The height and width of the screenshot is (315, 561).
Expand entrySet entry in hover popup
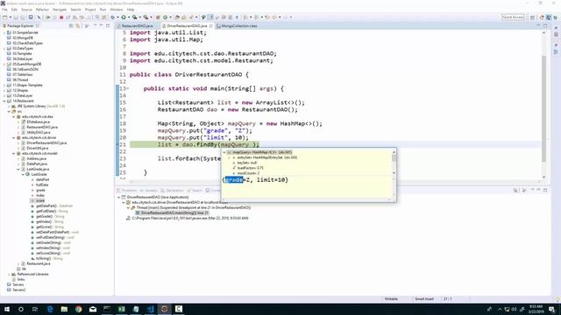click(230, 157)
